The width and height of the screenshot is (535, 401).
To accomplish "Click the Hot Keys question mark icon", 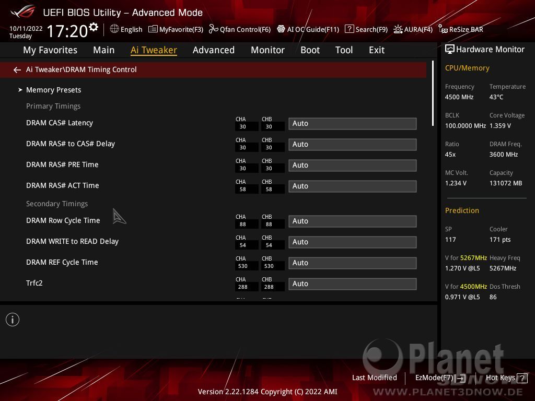I will click(522, 378).
